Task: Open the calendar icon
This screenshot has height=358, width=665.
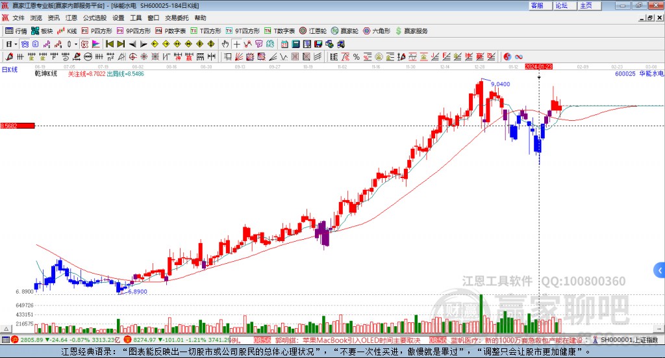Action: coord(284,44)
